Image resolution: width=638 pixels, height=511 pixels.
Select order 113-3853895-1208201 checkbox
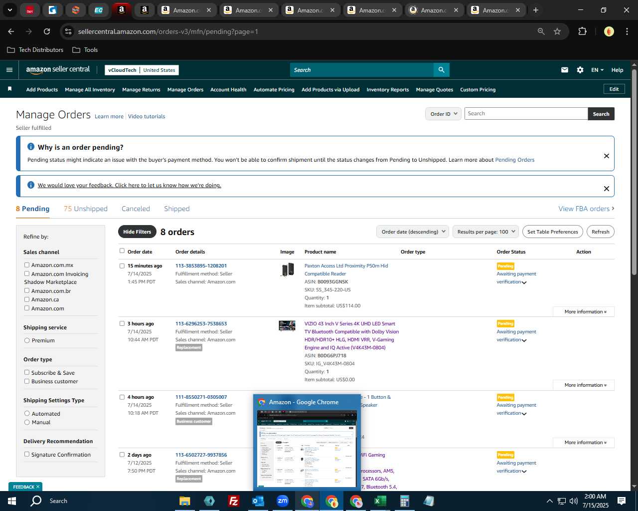122,266
